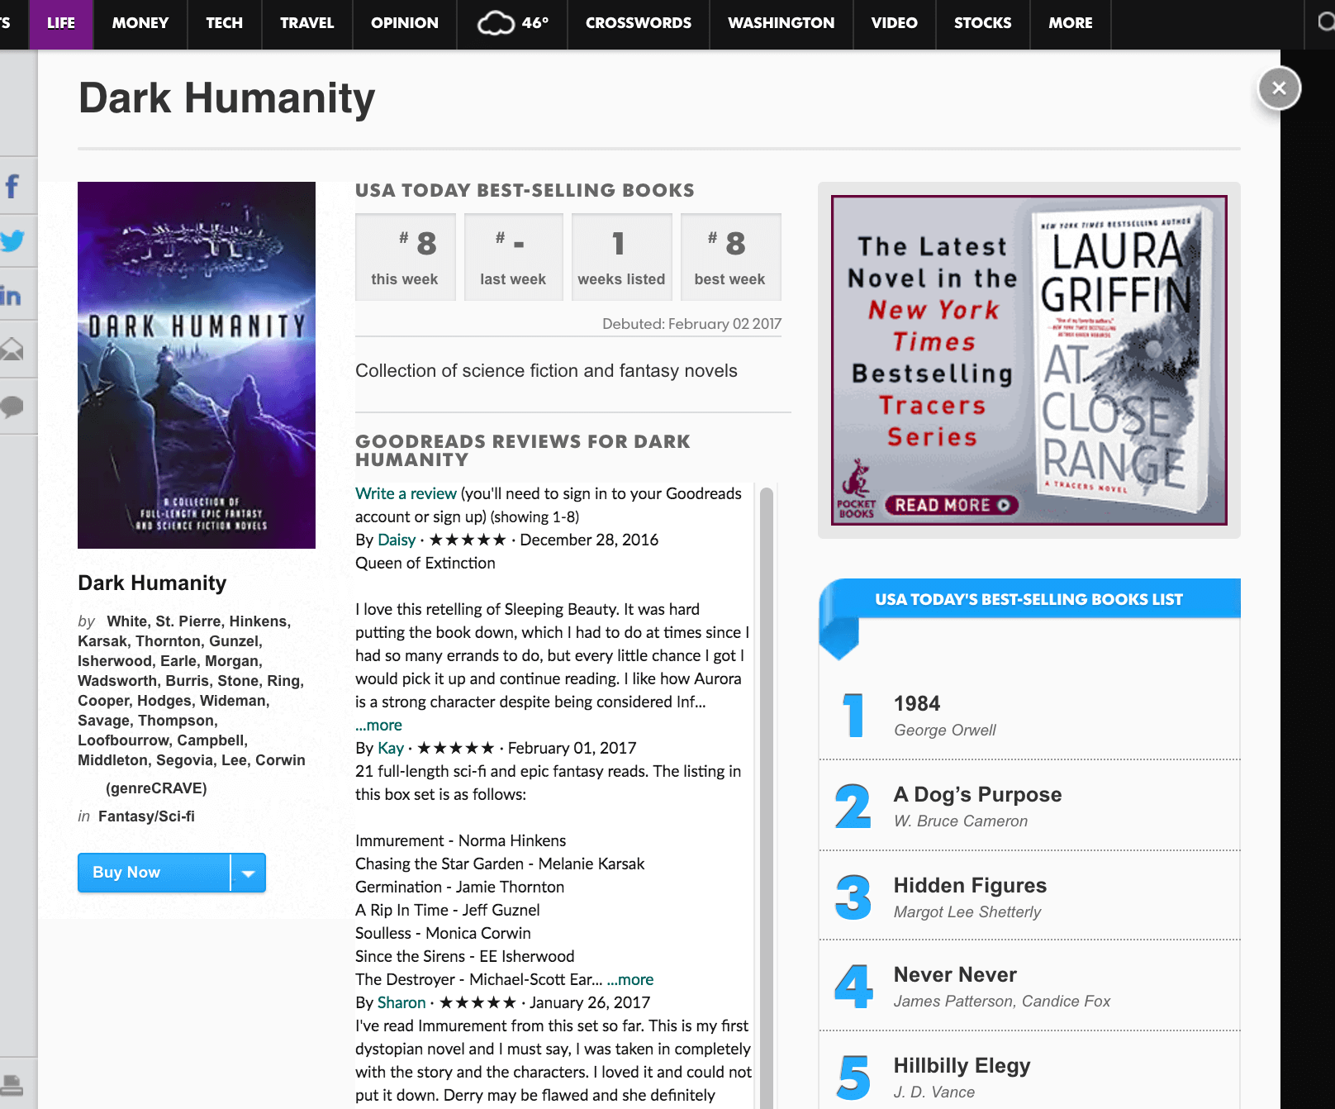Viewport: 1335px width, 1109px height.
Task: Open comments via the speech bubble icon
Action: coord(12,407)
